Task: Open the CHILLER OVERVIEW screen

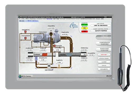Action: 104,37
